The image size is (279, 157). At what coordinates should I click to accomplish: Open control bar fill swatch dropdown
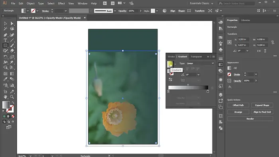[28, 11]
